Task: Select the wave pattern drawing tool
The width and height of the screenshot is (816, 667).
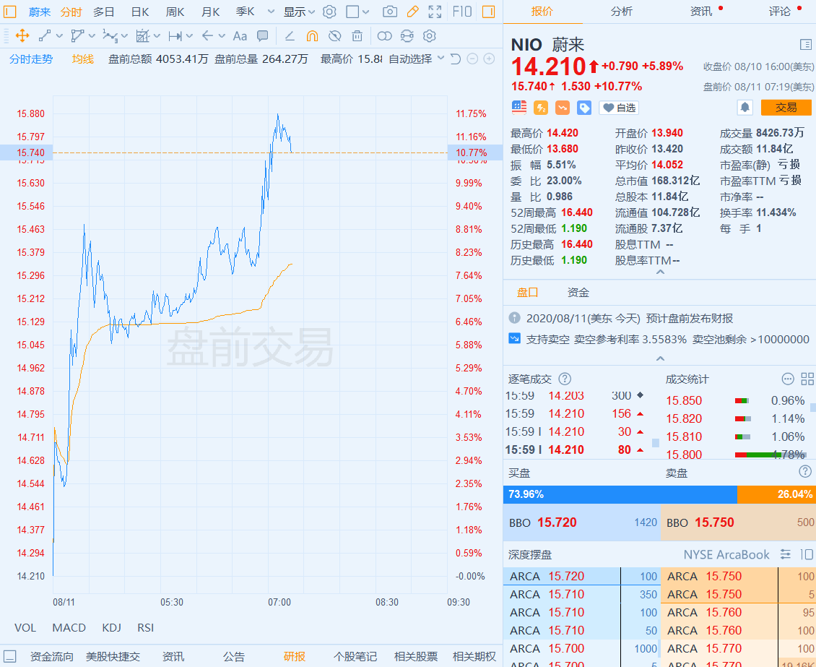Action: click(110, 36)
